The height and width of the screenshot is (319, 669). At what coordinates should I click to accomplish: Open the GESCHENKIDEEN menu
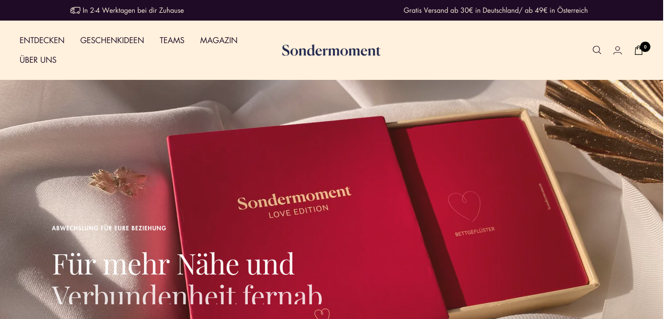[x=112, y=40]
